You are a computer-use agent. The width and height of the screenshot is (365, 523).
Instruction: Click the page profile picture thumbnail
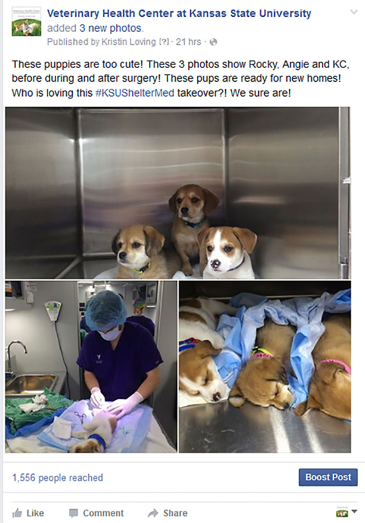coord(27,21)
